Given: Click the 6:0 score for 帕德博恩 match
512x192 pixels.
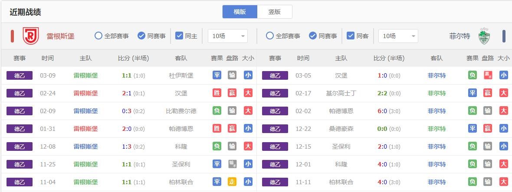Looking at the screenshot, I should [x=382, y=111].
